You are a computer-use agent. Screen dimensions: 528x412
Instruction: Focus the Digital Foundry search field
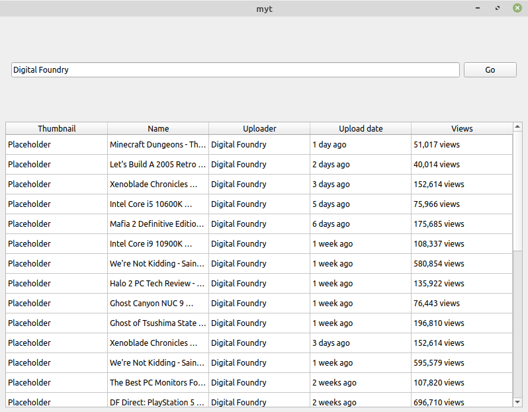[x=236, y=69]
